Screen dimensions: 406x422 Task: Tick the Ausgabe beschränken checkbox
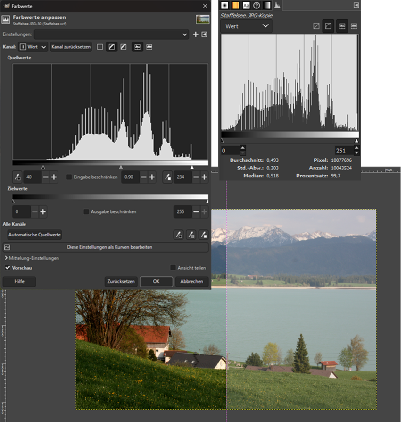pos(86,212)
